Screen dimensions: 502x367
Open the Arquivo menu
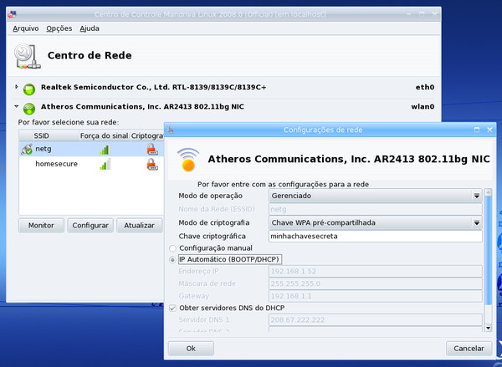[26, 28]
